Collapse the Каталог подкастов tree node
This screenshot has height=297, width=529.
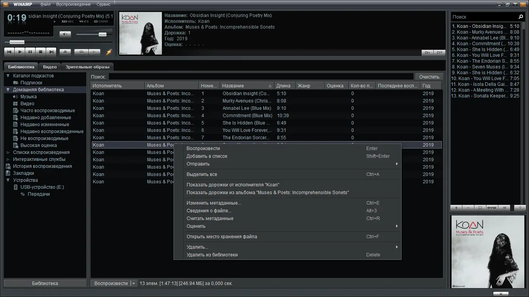pyautogui.click(x=8, y=76)
